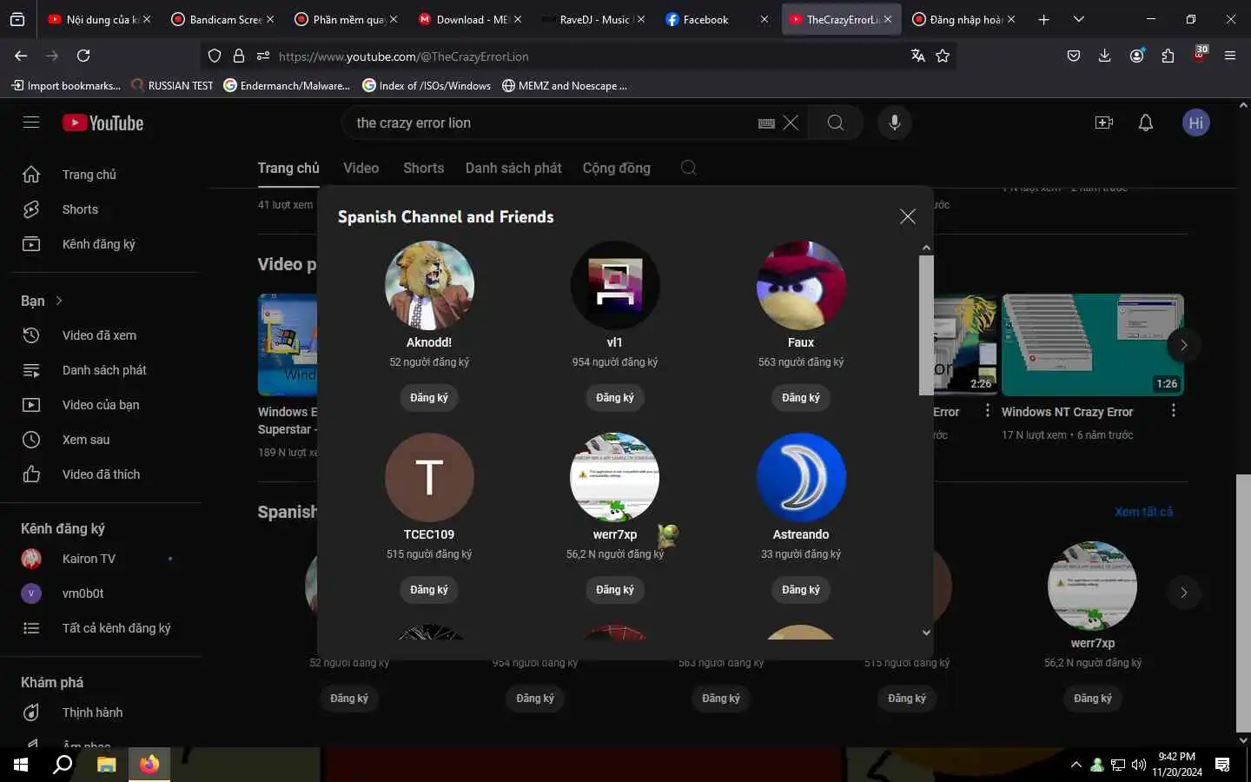Viewport: 1251px width, 782px height.
Task: Open Firefox account icon
Action: [1136, 56]
